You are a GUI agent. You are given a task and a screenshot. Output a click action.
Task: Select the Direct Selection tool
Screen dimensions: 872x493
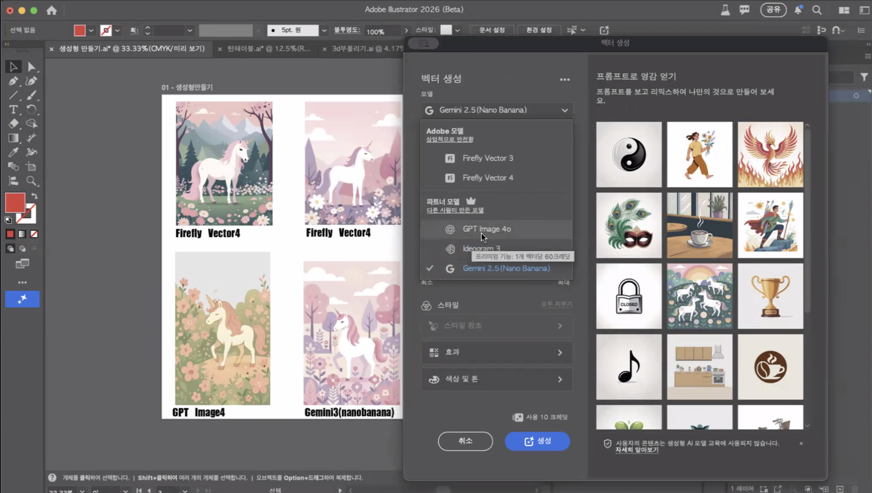click(31, 67)
